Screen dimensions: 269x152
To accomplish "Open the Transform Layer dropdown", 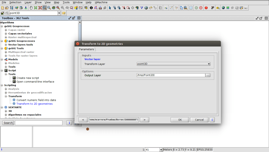I will 209,64.
